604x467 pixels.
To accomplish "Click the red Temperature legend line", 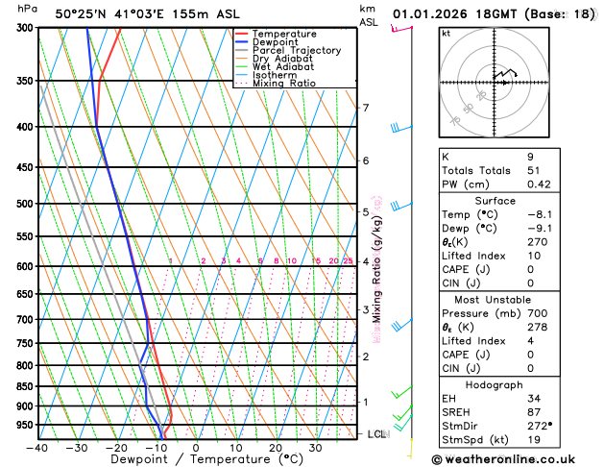I will 241,34.
